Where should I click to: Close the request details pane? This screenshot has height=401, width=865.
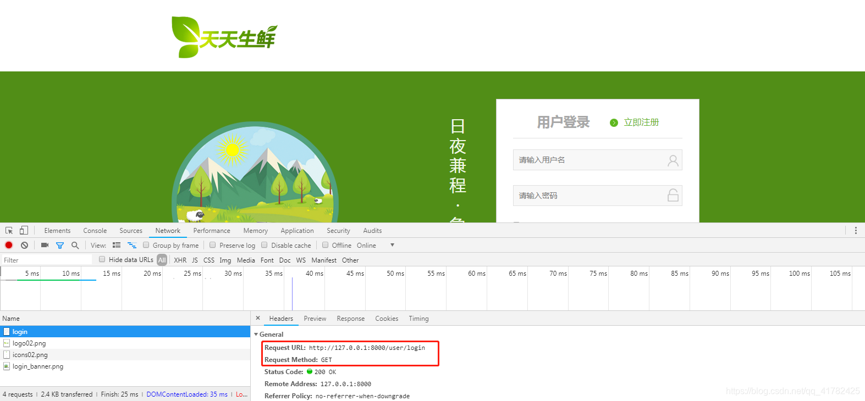(258, 318)
